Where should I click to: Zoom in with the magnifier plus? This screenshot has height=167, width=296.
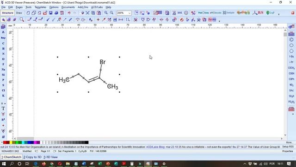click(x=106, y=13)
